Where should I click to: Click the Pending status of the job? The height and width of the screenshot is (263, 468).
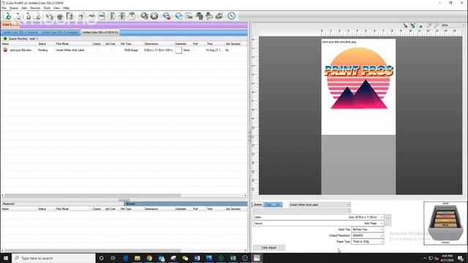tap(42, 50)
